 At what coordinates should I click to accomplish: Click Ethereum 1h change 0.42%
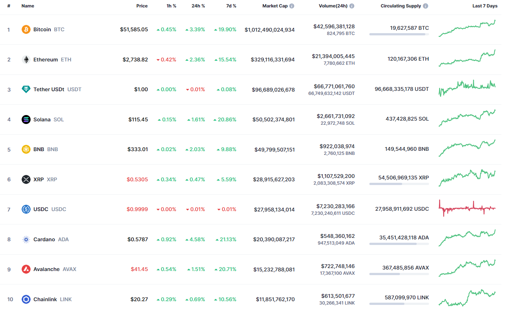pos(166,60)
